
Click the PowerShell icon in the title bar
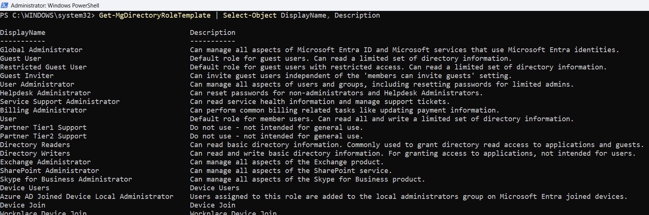pos(5,5)
